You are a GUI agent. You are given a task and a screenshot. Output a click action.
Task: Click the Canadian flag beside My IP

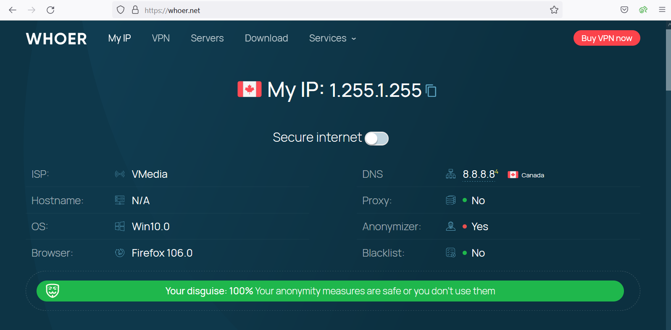point(250,89)
